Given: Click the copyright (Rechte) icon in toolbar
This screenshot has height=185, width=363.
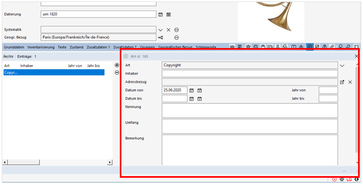Looking at the screenshot, I should coord(310,47).
